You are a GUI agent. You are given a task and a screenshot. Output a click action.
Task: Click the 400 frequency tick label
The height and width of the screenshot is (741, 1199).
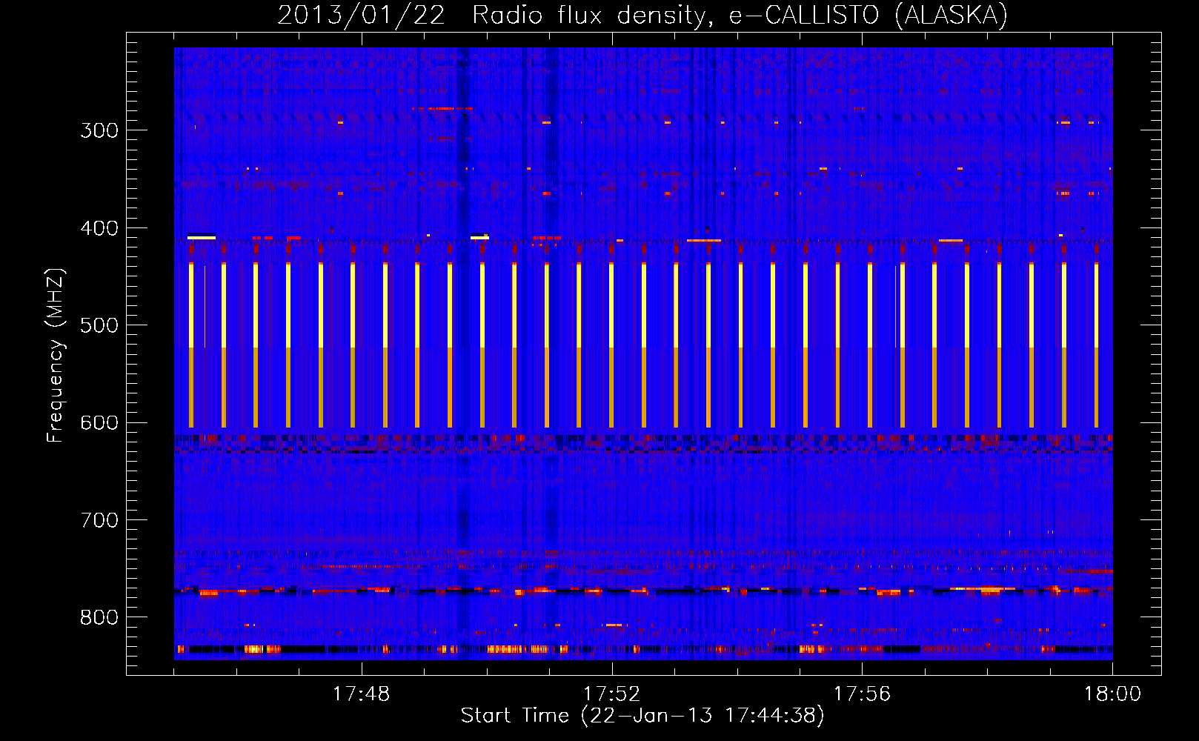[x=99, y=228]
